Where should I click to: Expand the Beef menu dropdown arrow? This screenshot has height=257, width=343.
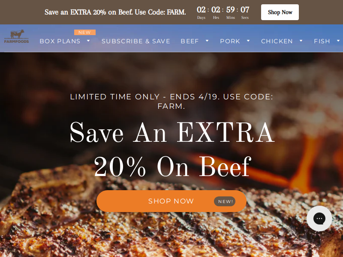[x=207, y=41]
